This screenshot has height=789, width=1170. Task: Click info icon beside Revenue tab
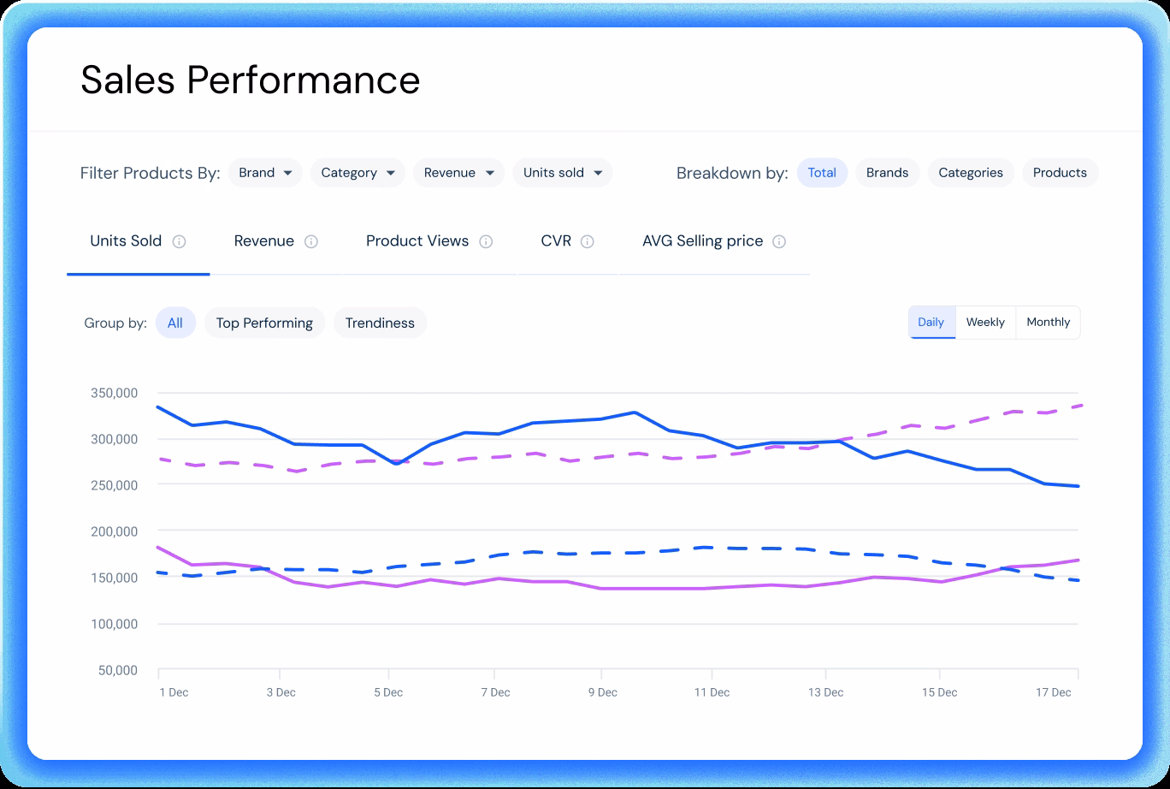click(x=311, y=241)
